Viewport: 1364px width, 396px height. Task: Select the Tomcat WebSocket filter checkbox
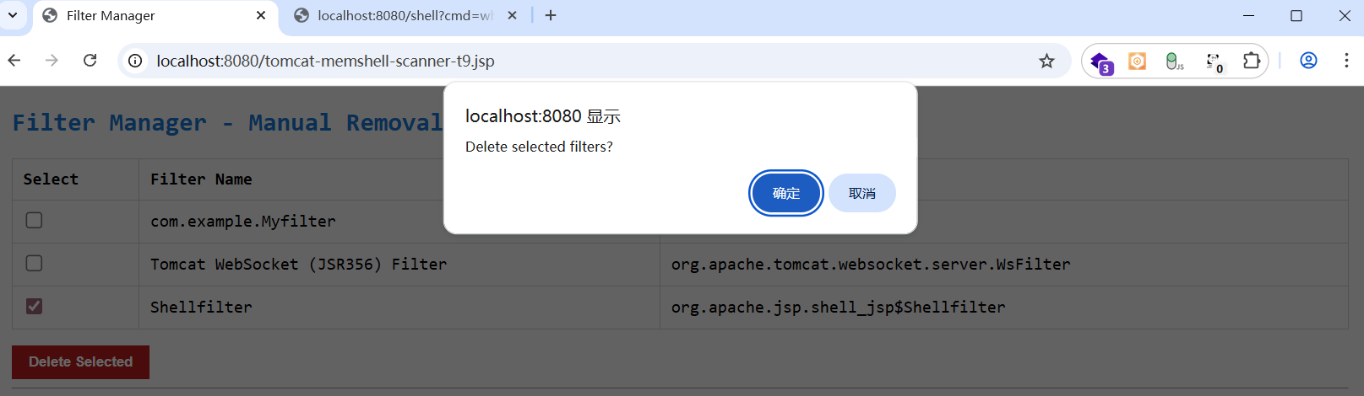34,264
